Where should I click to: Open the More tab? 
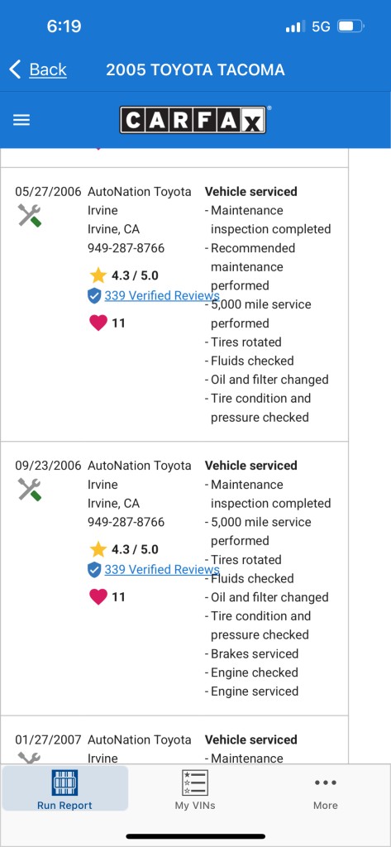click(x=326, y=788)
